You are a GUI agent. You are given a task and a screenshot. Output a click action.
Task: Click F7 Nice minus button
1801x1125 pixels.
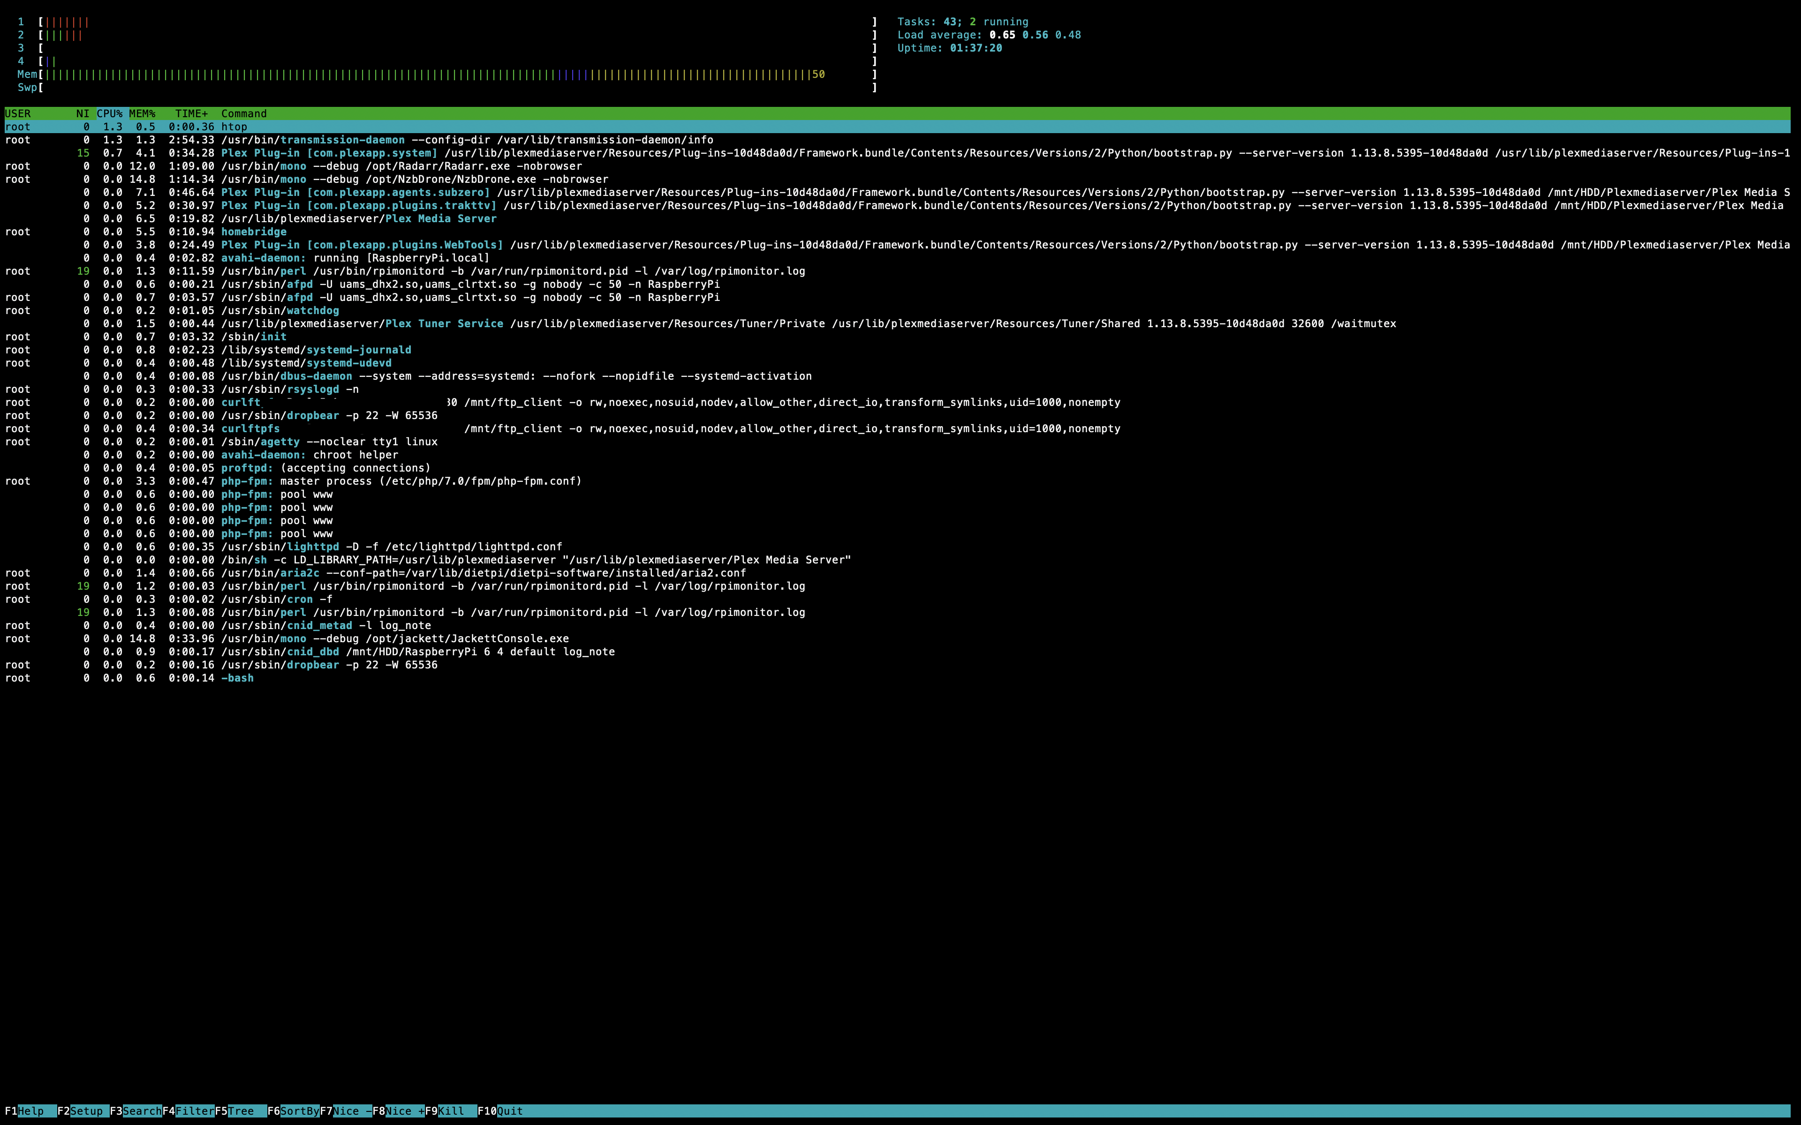[x=346, y=1111]
